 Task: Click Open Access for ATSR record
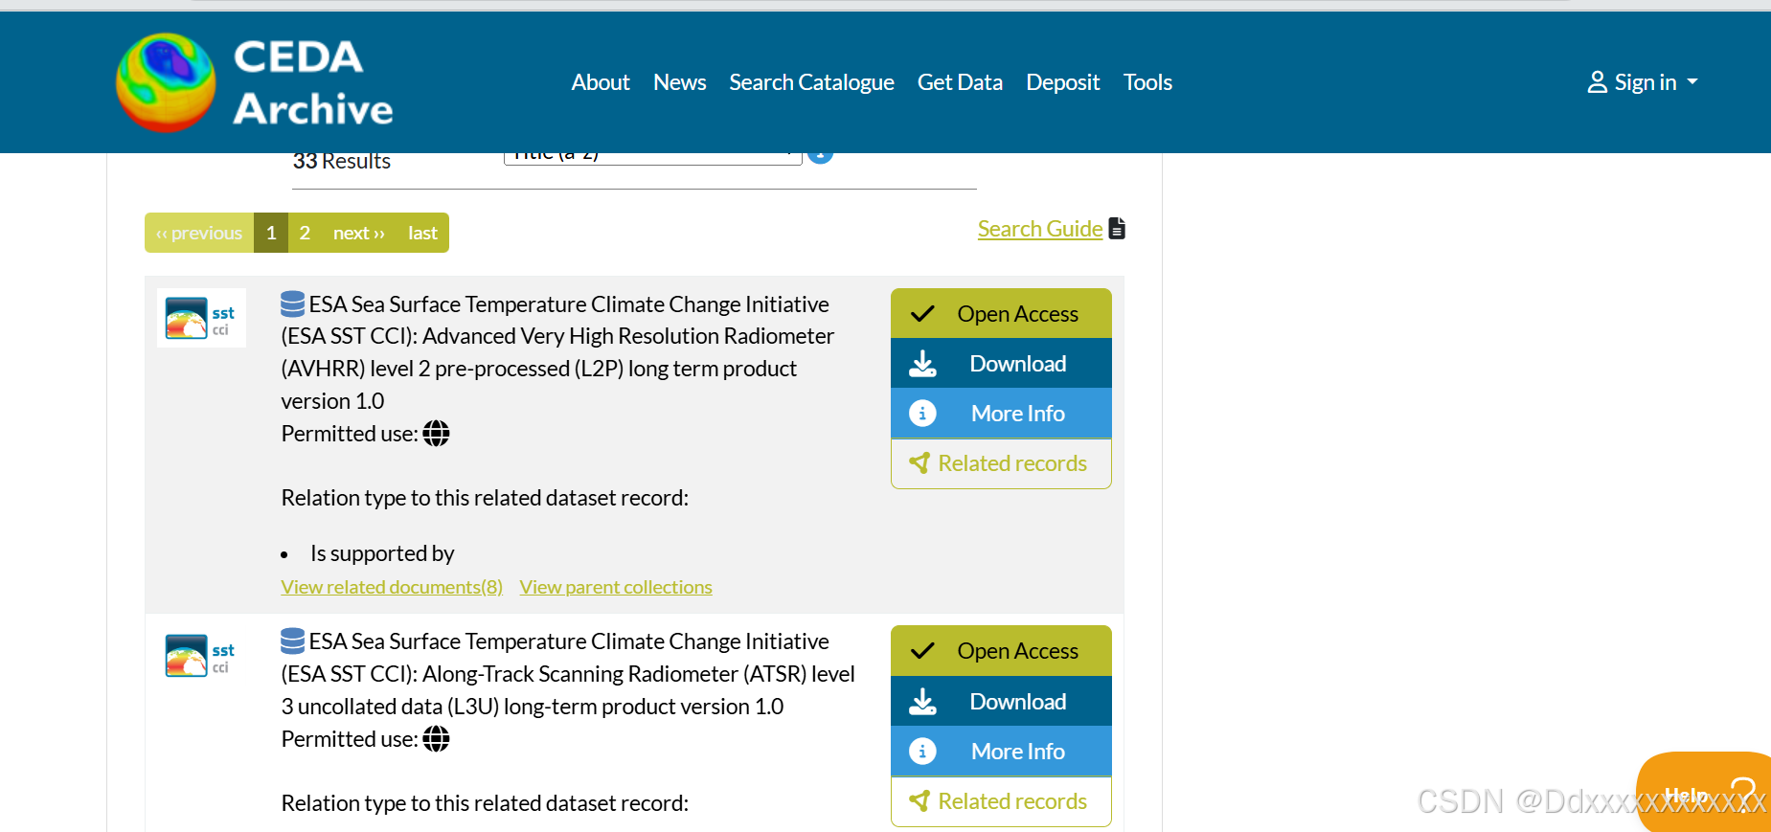(x=1001, y=650)
